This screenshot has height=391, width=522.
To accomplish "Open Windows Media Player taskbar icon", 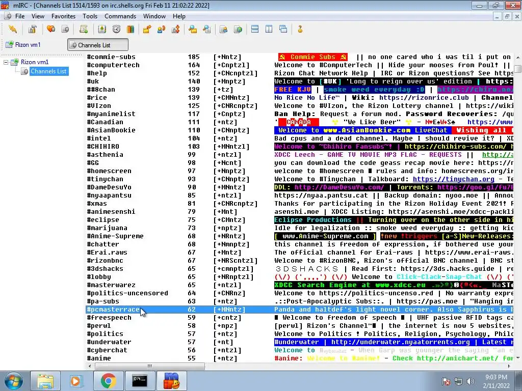I will (x=76, y=381).
